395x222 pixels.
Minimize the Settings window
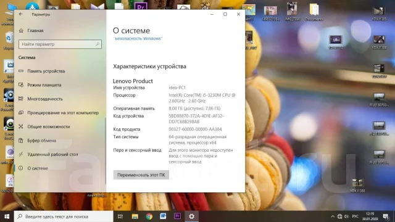212,14
